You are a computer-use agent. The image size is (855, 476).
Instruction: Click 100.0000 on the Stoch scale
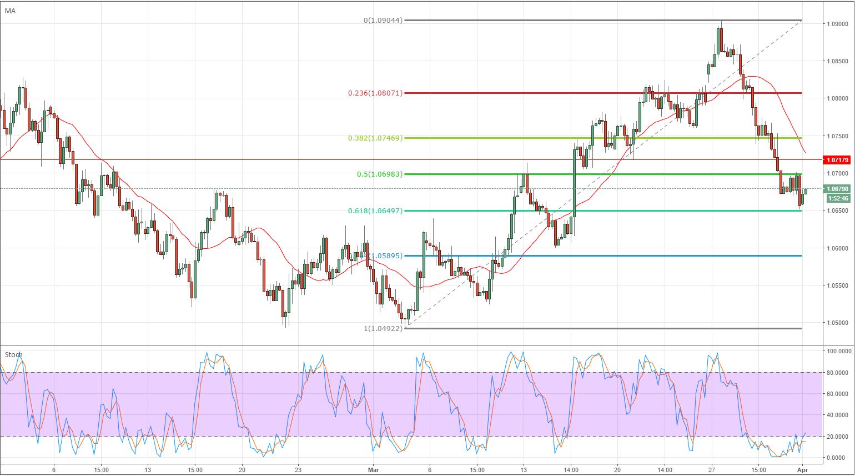point(839,352)
